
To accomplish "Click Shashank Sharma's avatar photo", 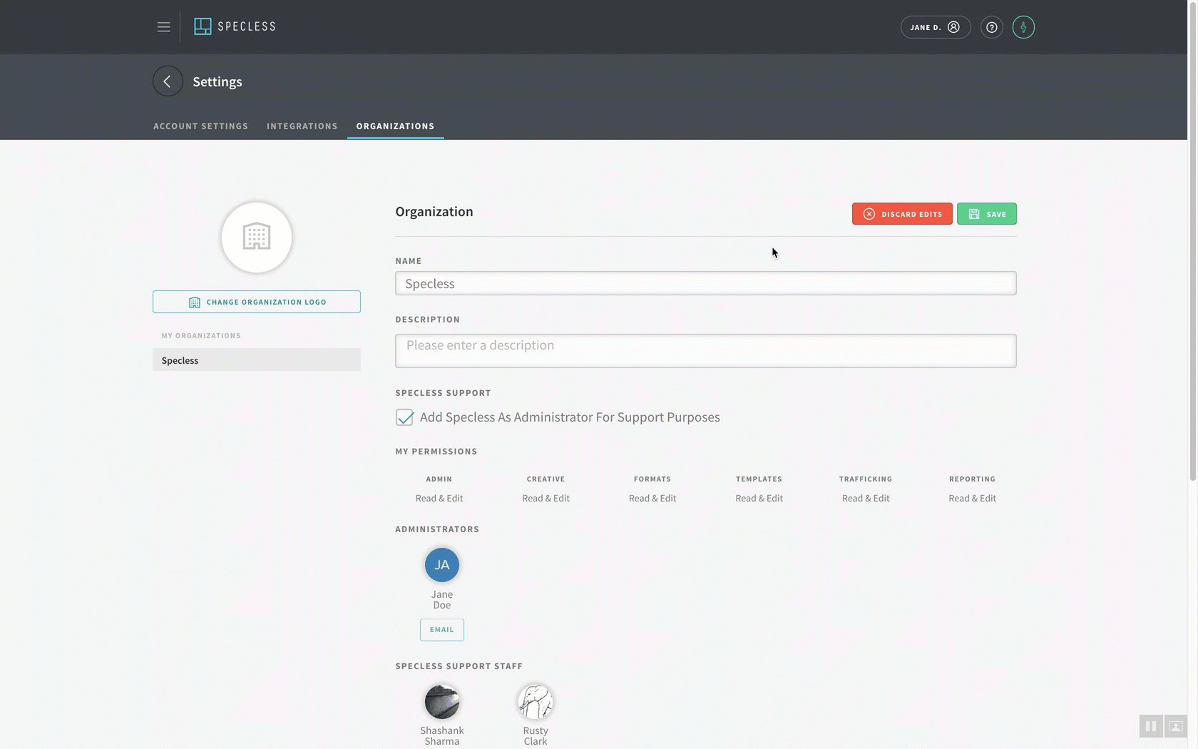I will (442, 702).
